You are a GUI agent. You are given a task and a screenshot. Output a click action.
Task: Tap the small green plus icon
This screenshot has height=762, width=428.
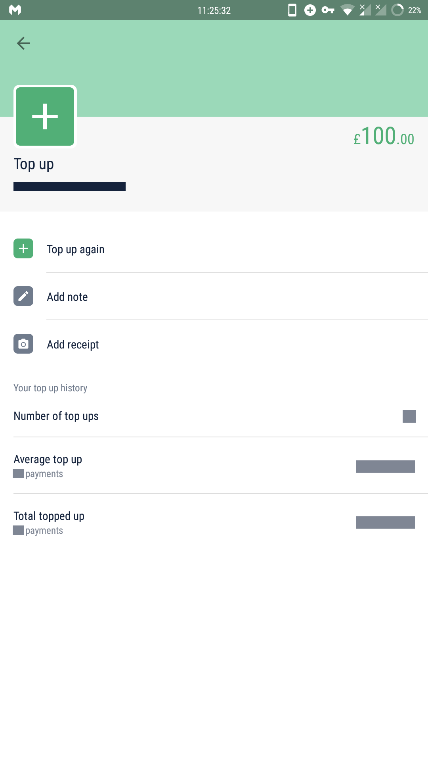[23, 248]
